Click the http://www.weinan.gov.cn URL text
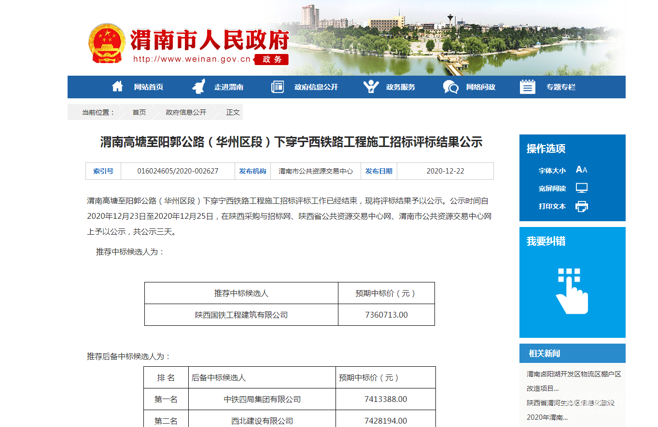This screenshot has width=658, height=427. point(192,60)
